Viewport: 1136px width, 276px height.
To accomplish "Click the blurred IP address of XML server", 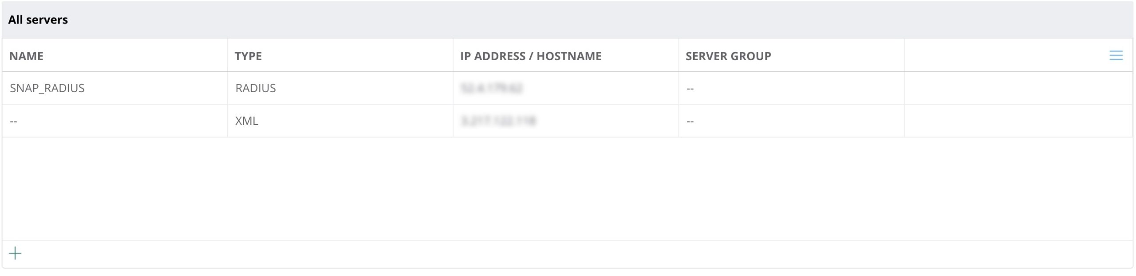I will (x=498, y=121).
